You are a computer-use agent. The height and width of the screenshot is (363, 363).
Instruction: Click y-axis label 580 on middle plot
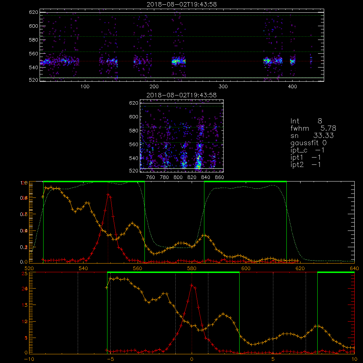[134, 131]
